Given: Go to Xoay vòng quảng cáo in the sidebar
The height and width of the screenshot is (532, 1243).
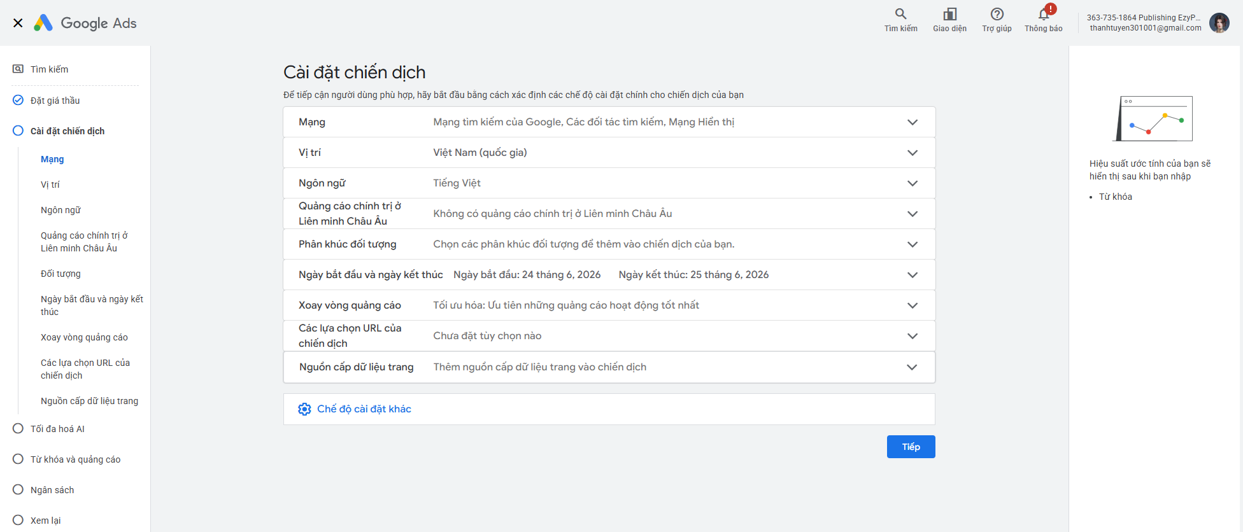Looking at the screenshot, I should (x=84, y=337).
